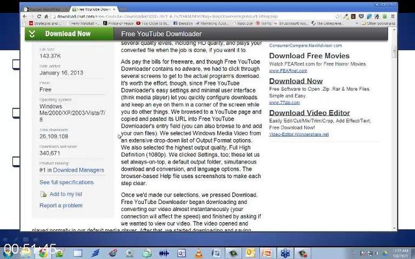Viewport: 415px width, 259px height.
Task: Click the Report a problem link
Action: click(61, 206)
